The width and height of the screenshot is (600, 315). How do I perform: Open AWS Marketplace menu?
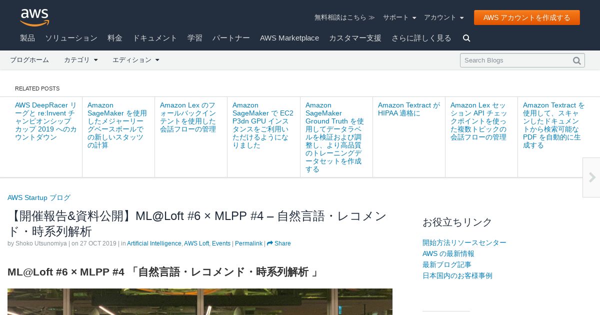click(x=289, y=38)
